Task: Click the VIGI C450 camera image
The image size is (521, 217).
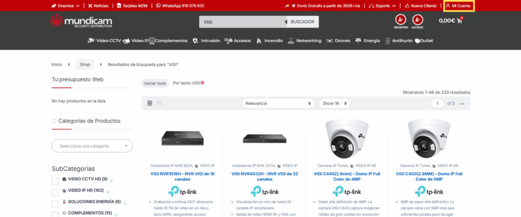Action: click(429, 139)
